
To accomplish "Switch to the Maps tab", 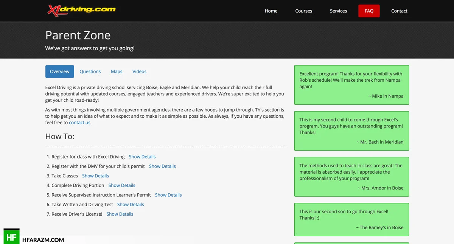I will pos(117,71).
